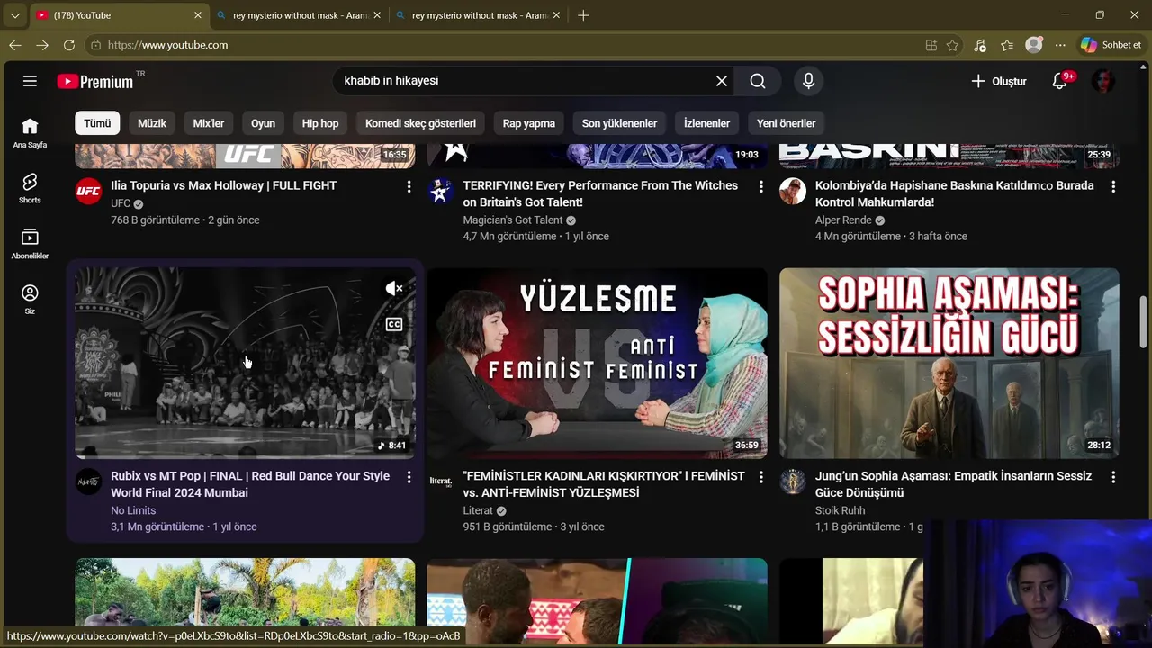Open the Kolombiya'da Hapishane Baskına video title

954,193
